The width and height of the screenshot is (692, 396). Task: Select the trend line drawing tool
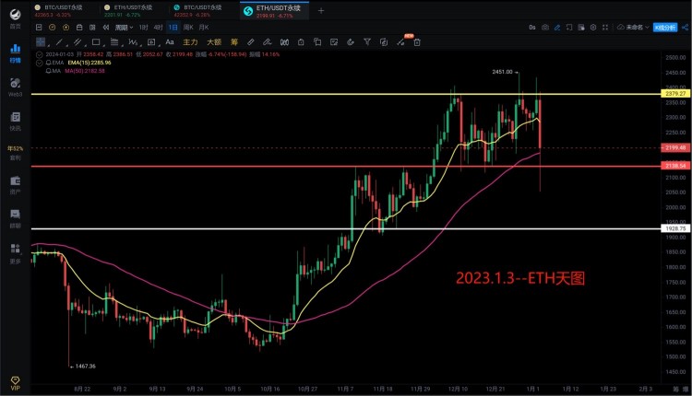[59, 42]
